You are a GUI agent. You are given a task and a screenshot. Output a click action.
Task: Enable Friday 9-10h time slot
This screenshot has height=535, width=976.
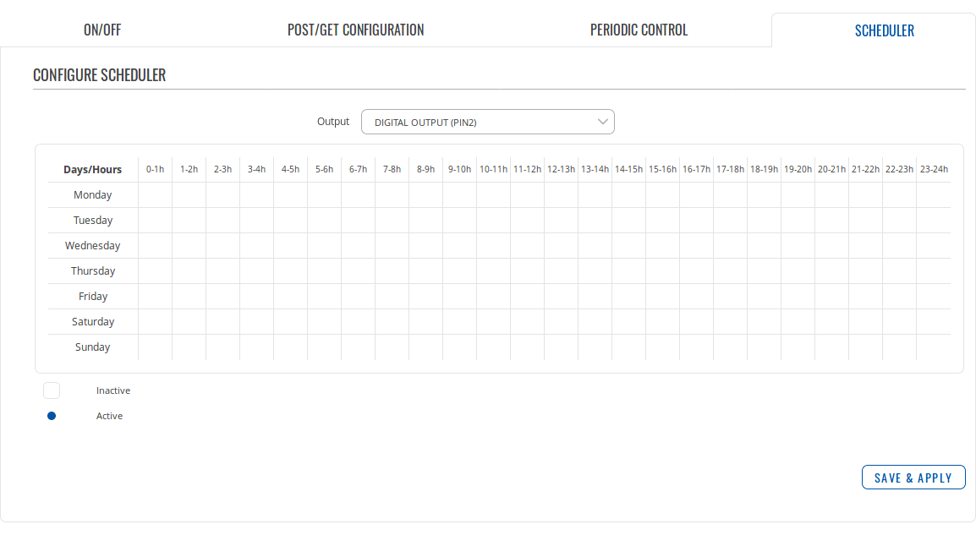(459, 297)
